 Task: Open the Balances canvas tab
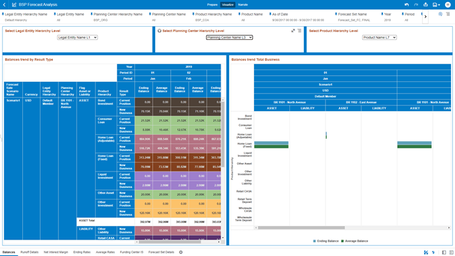[x=9, y=252]
